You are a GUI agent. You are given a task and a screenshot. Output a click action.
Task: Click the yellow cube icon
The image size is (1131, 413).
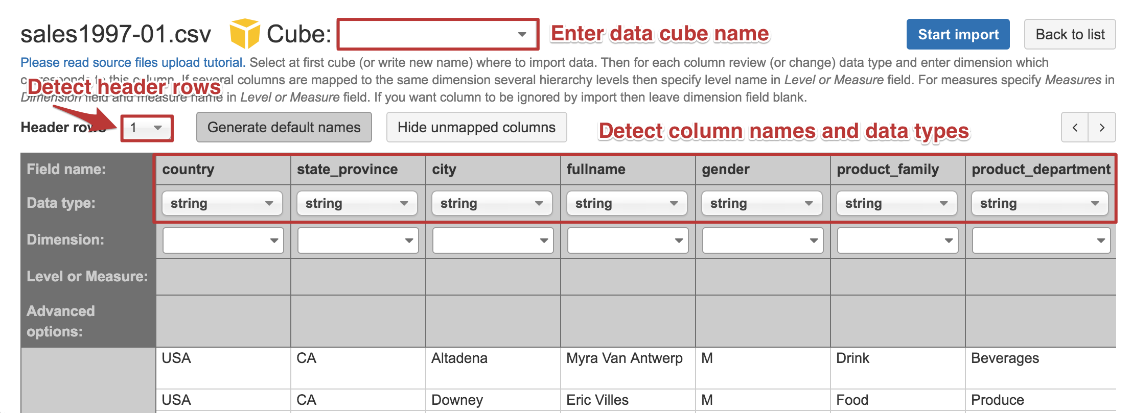click(x=244, y=34)
